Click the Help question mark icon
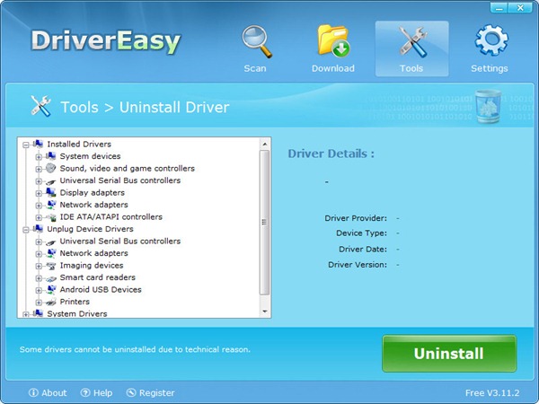Image resolution: width=539 pixels, height=404 pixels. coord(85,392)
